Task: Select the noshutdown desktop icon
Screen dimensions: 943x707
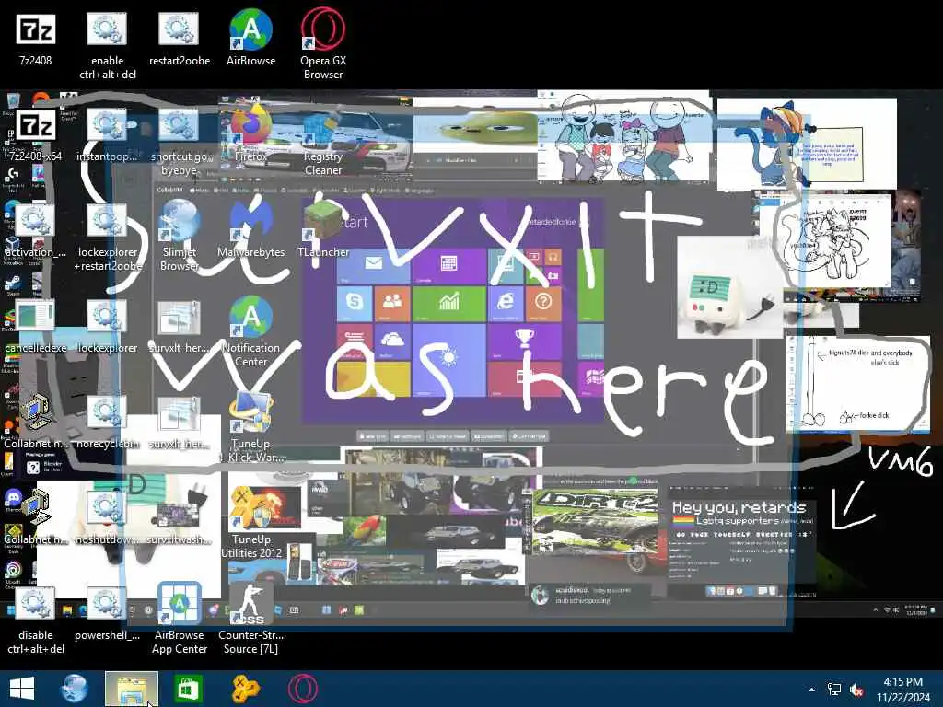Action: pyautogui.click(x=107, y=518)
